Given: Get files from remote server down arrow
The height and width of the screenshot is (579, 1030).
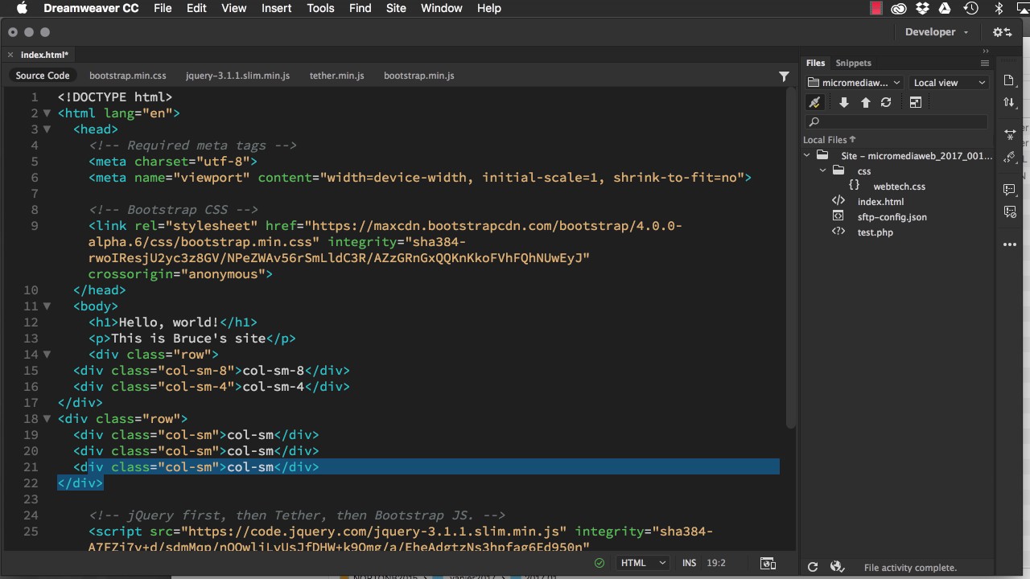Looking at the screenshot, I should (843, 102).
